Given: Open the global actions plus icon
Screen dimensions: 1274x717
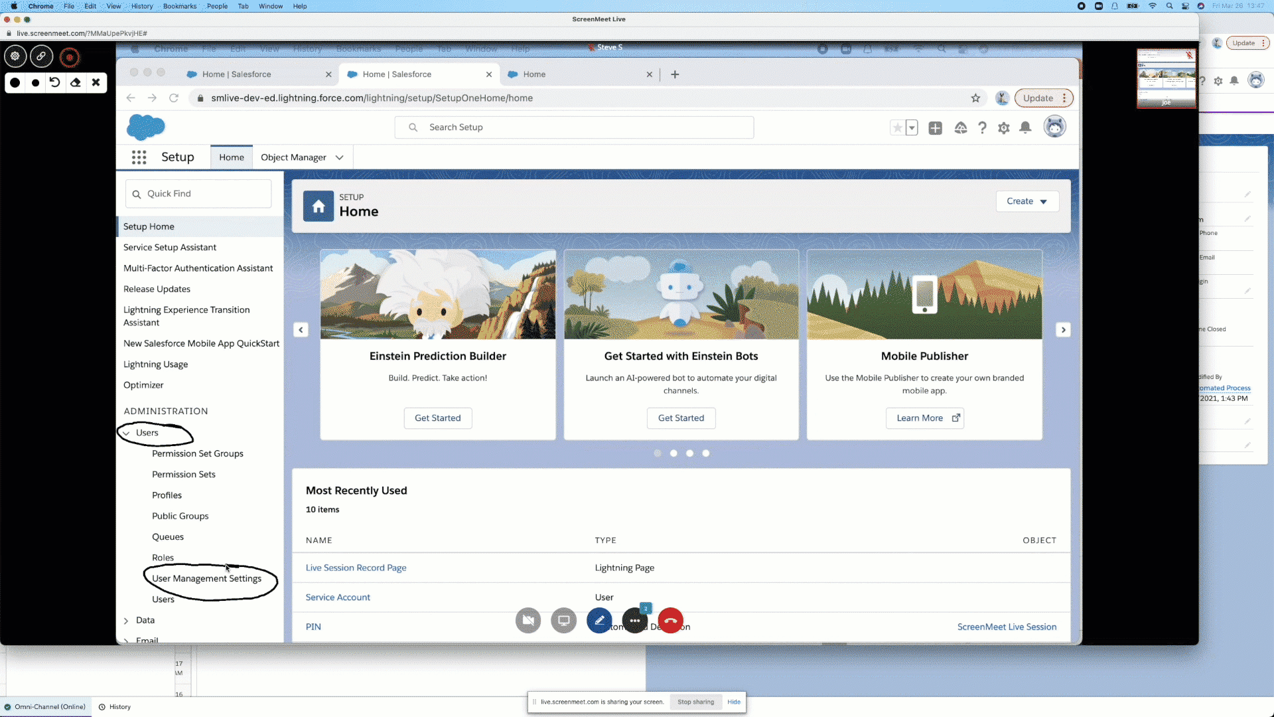Looking at the screenshot, I should [x=936, y=128].
